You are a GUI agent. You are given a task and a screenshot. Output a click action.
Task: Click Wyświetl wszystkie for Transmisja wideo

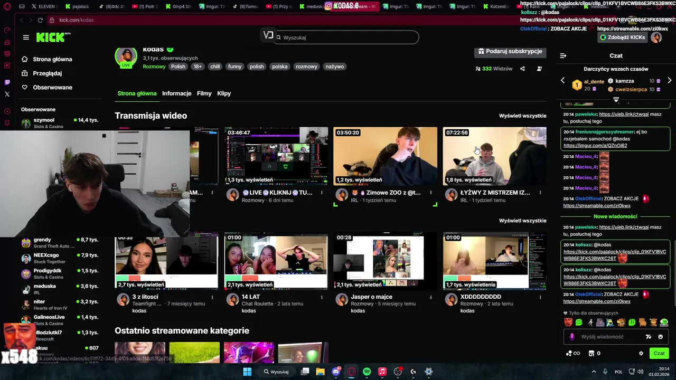click(523, 116)
